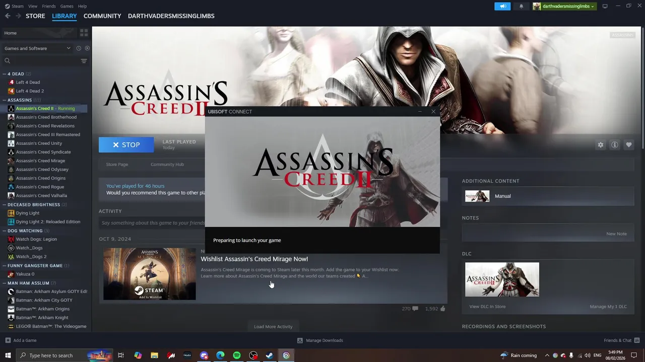This screenshot has width=645, height=362.
Task: Open View DLC In Store link
Action: (x=487, y=307)
